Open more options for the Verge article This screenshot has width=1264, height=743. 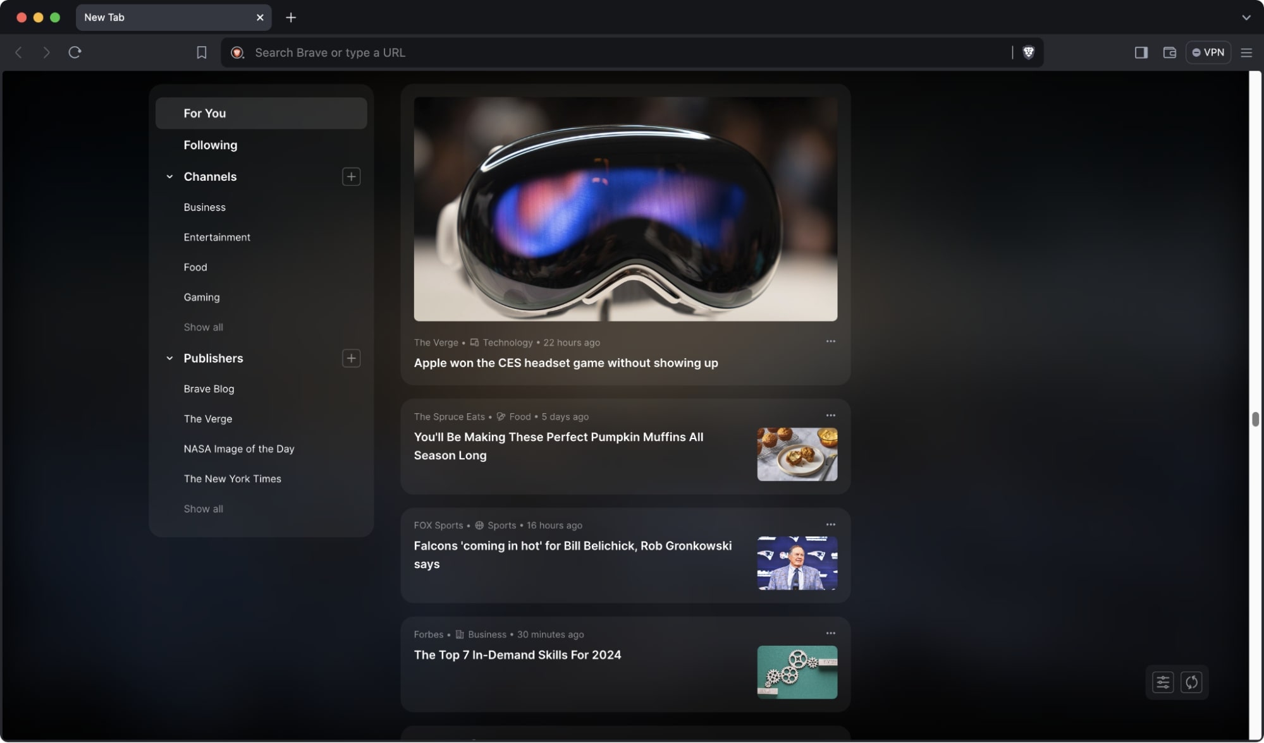(x=830, y=341)
